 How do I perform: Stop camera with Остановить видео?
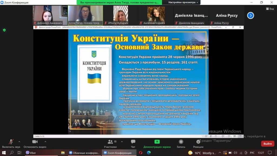(x=35, y=142)
